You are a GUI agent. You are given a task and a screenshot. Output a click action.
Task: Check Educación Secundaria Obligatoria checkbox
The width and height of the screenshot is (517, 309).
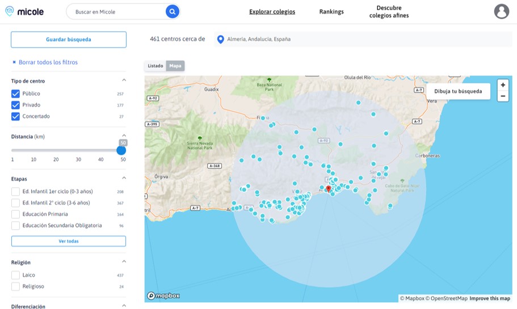click(15, 226)
